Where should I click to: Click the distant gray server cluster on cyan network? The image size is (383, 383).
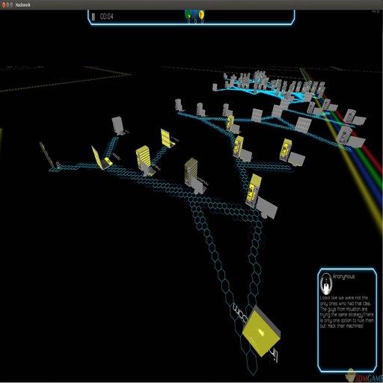click(269, 85)
